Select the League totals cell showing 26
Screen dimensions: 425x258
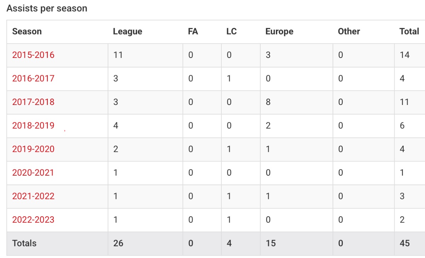tap(146, 244)
